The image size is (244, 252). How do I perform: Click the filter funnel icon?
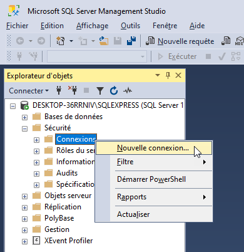[100, 91]
